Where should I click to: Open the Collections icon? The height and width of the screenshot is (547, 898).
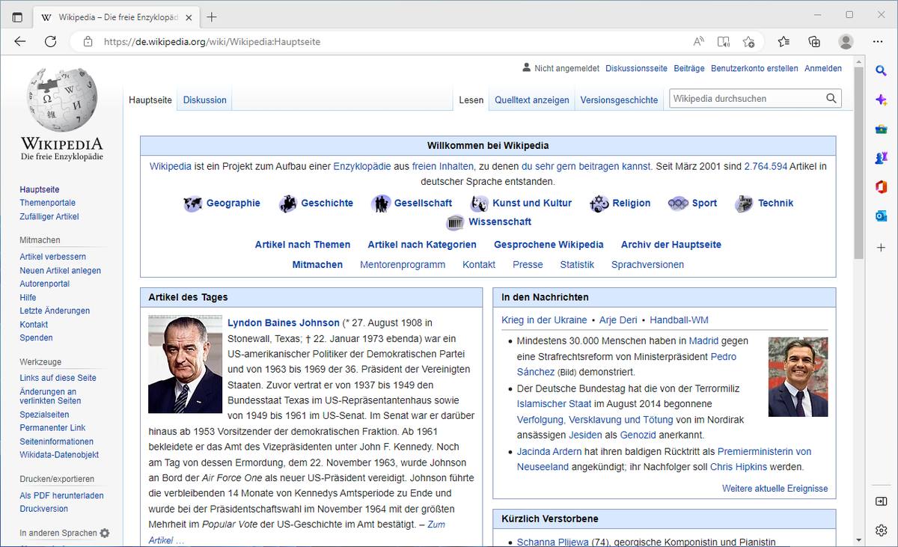pos(814,42)
